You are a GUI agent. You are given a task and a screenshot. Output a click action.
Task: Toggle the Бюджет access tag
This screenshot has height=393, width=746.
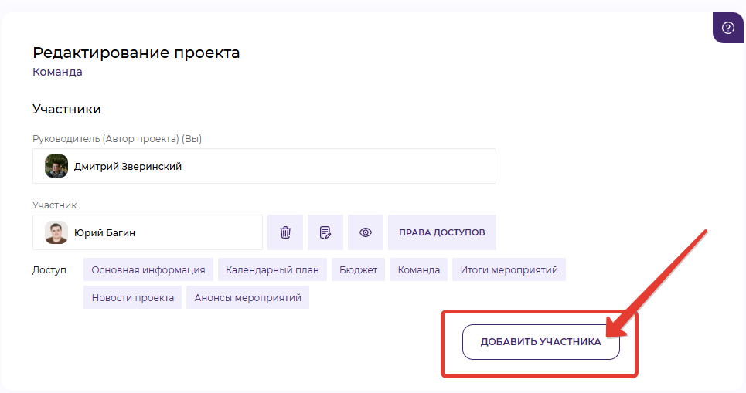pyautogui.click(x=359, y=269)
